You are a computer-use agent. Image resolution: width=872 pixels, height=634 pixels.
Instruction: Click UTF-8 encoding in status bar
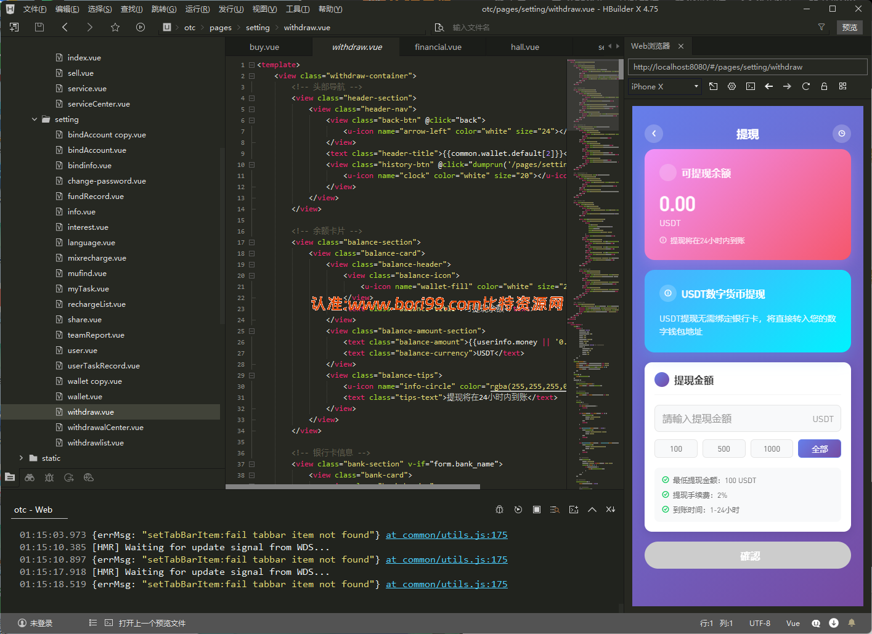point(760,623)
